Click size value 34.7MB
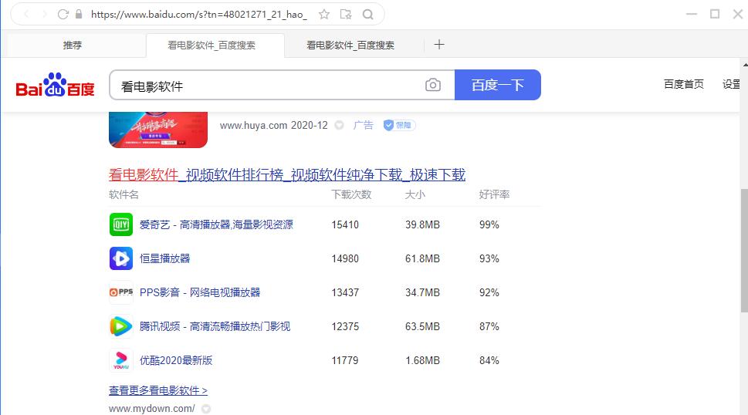Viewport: 748px width, 415px height. (x=423, y=292)
